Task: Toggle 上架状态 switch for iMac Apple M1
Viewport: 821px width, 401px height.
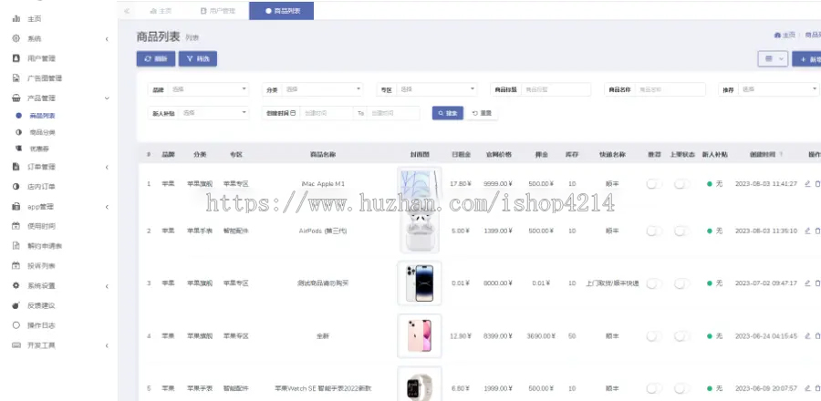Action: point(681,184)
